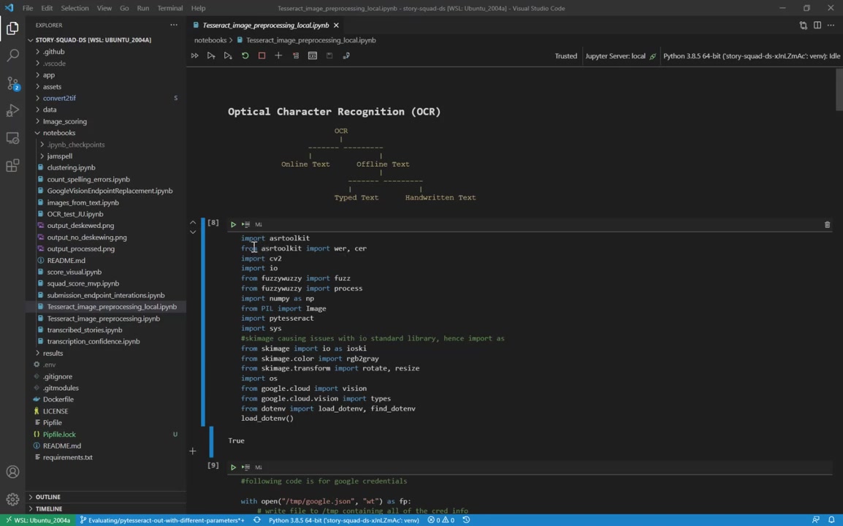The height and width of the screenshot is (526, 843).
Task: Open the Extensions view in activity bar
Action: pos(12,166)
